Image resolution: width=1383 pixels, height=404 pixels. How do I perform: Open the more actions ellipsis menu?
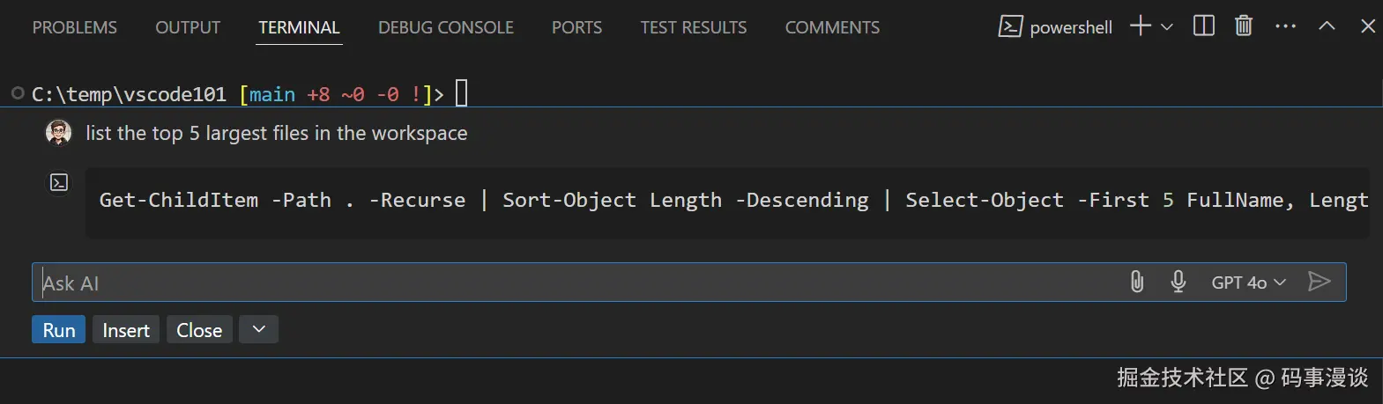click(x=1285, y=26)
